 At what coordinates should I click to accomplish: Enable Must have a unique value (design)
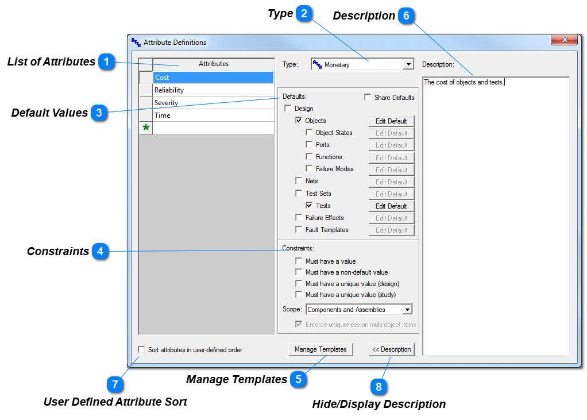(299, 283)
